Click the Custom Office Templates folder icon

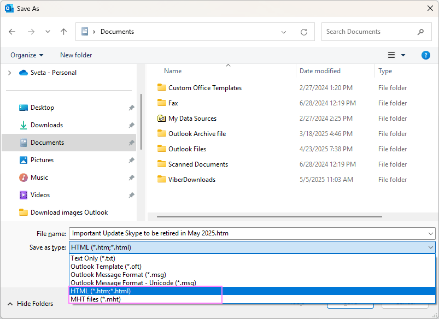coord(161,87)
